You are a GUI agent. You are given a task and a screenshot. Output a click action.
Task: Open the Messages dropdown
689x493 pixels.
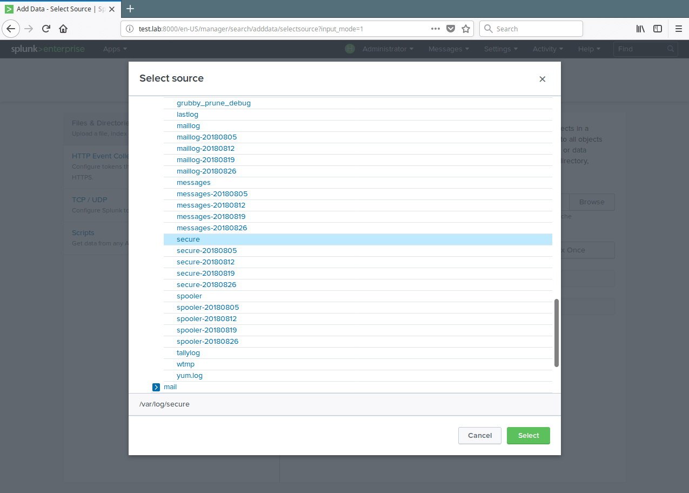(449, 49)
